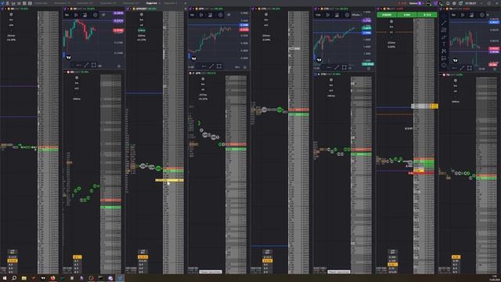501x282 pixels.
Task: Select yellow volume preset in leftmost order book
Action: (13, 261)
